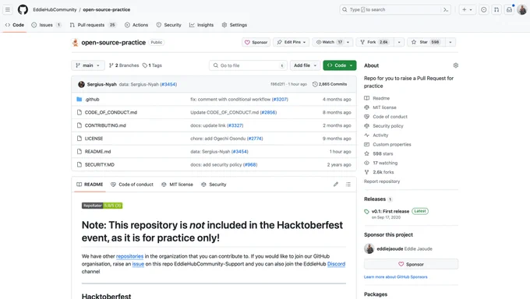This screenshot has height=299, width=530.
Task: Open SECURITY.MD file
Action: [x=100, y=165]
